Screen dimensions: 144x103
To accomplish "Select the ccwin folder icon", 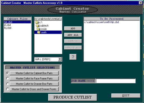I will tap(38, 29).
